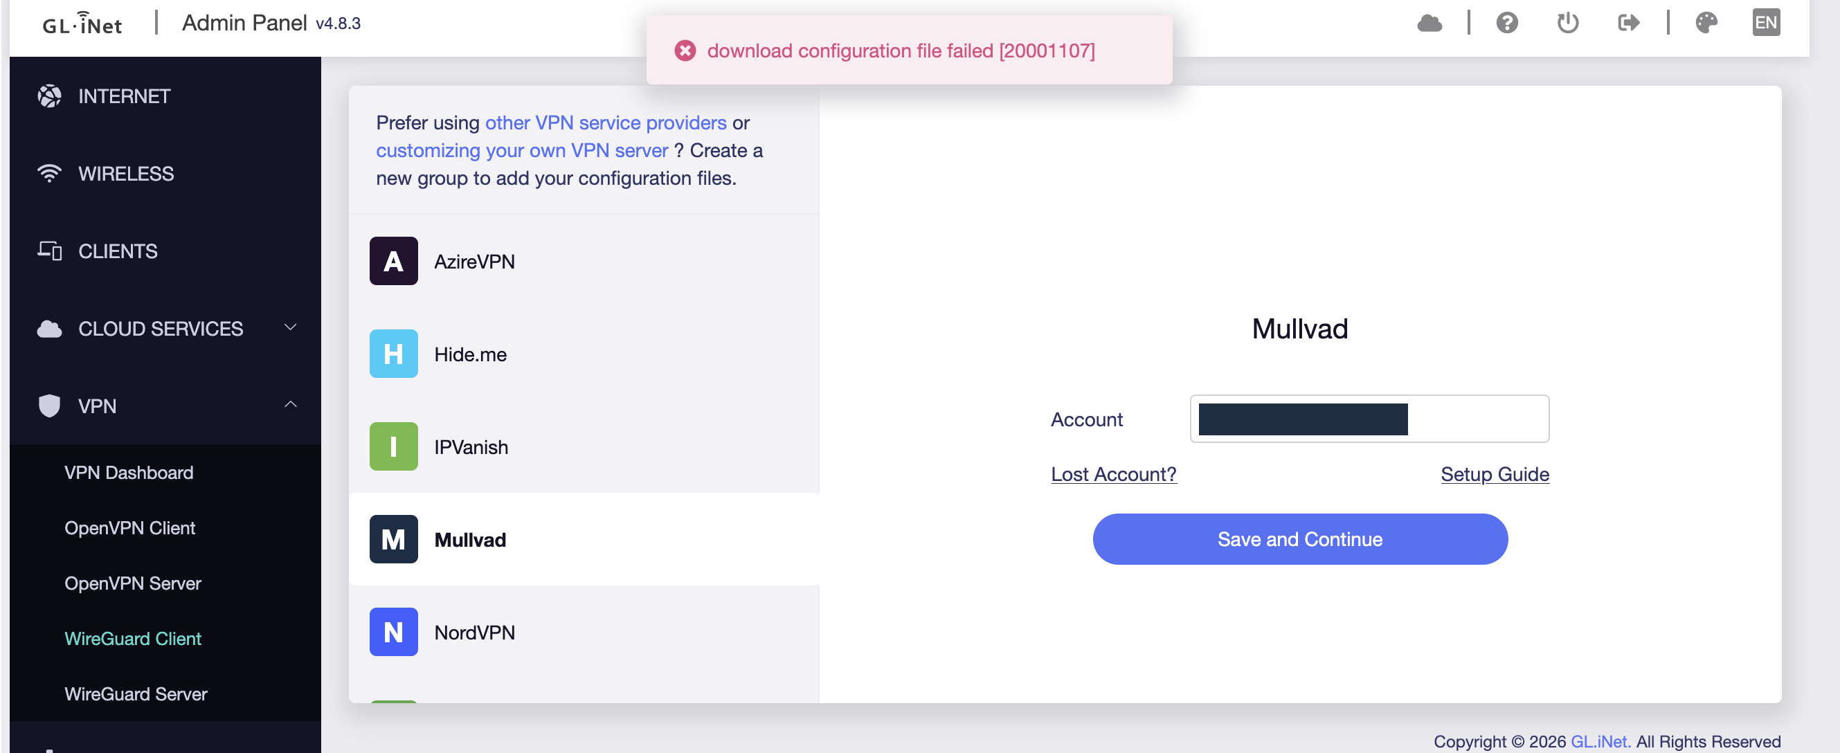
Task: Open the VPN Dashboard menu item
Action: click(x=129, y=473)
